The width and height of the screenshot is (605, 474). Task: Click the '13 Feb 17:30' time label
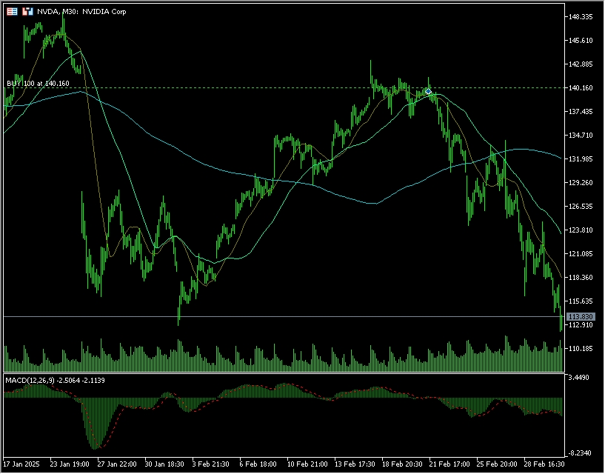[x=354, y=464]
